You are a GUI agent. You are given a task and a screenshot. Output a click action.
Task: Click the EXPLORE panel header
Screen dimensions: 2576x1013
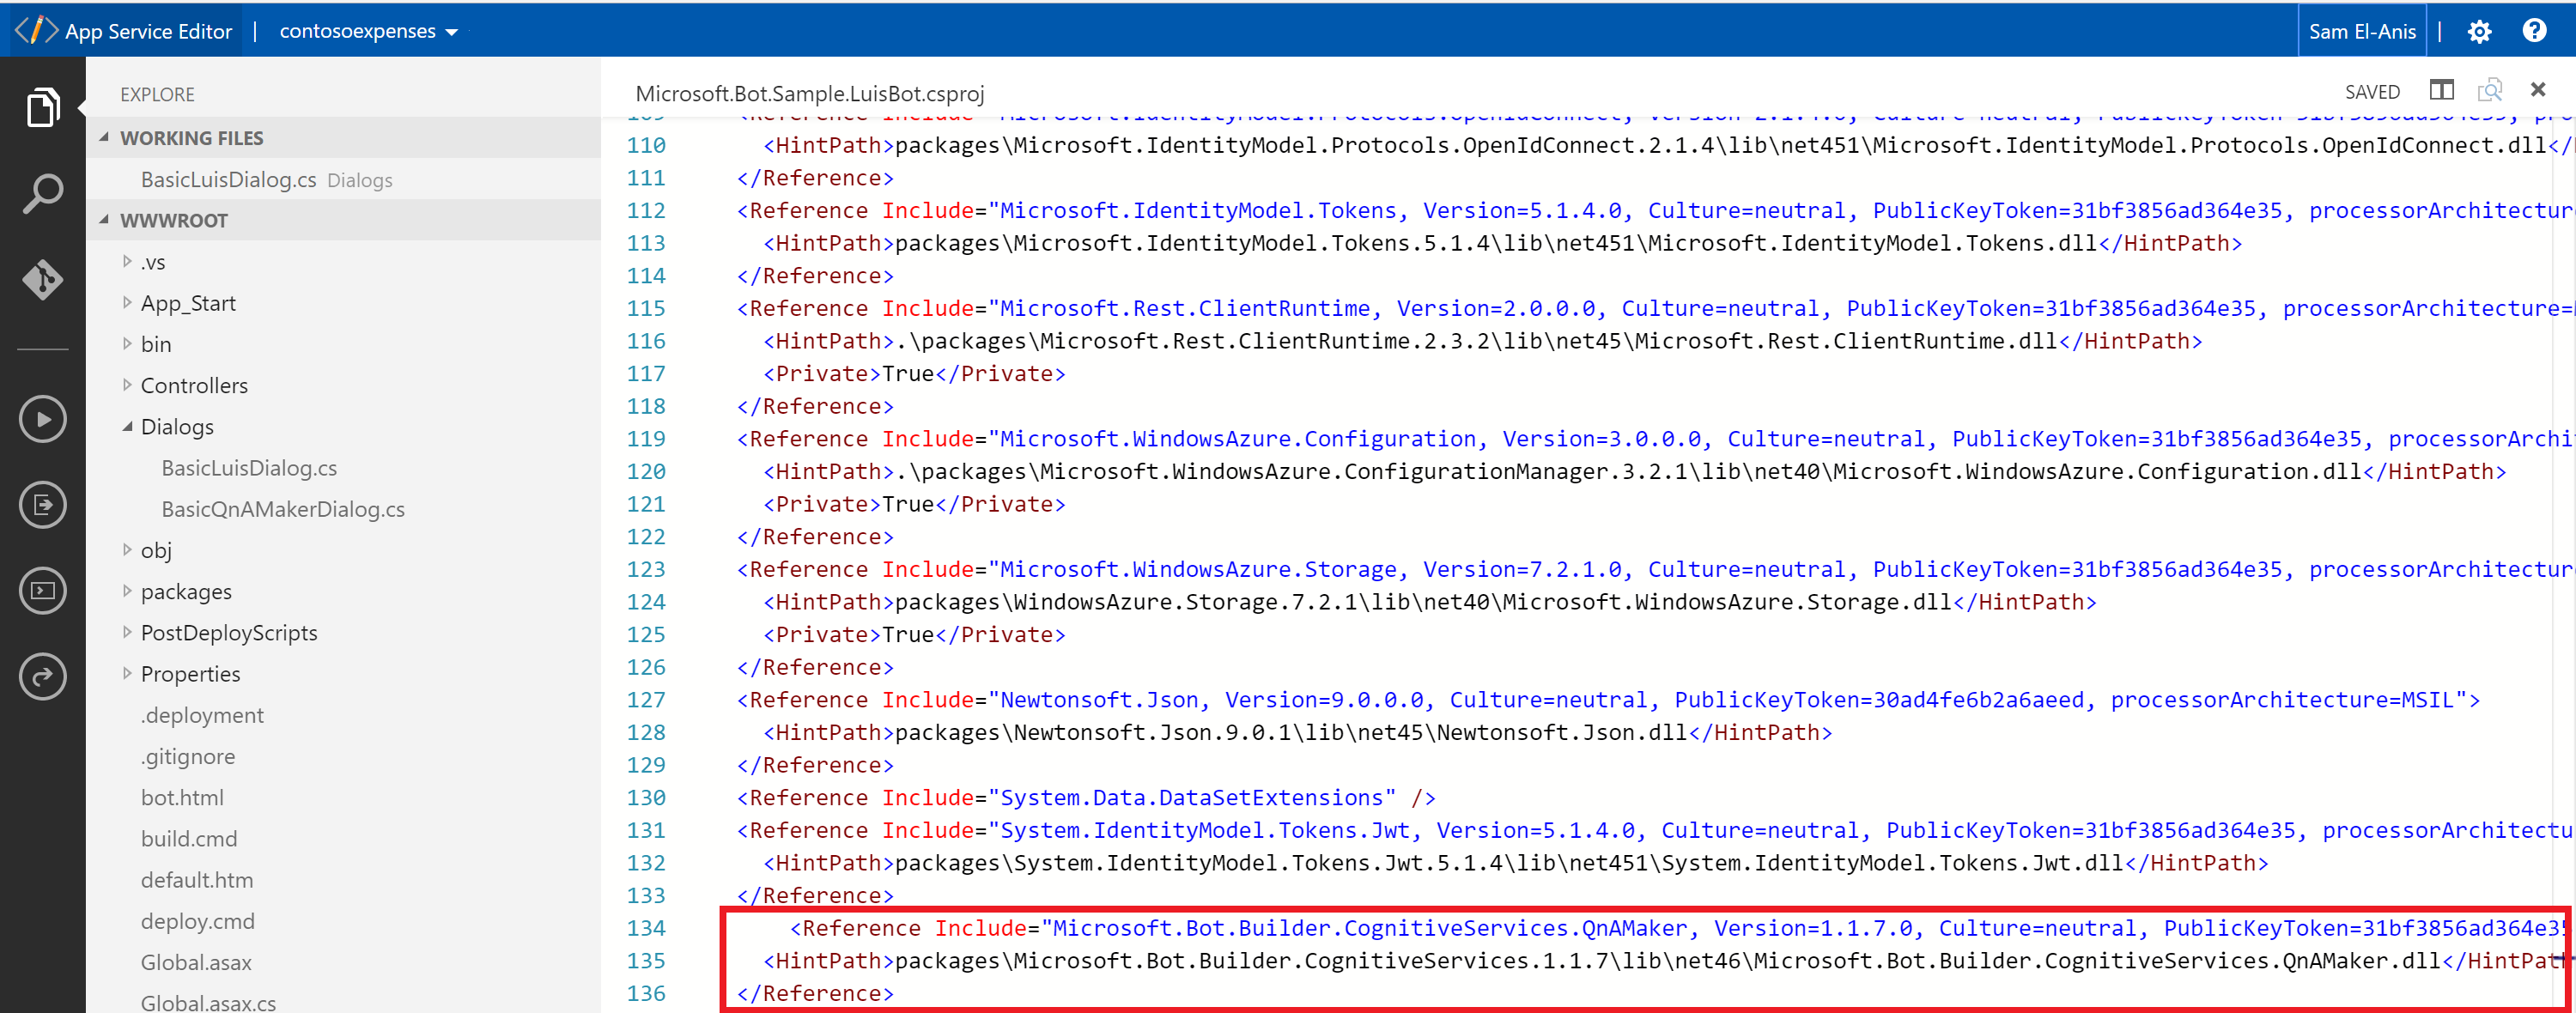[157, 94]
